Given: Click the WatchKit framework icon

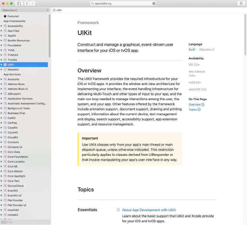Looking at the screenshot, I should (5, 69).
